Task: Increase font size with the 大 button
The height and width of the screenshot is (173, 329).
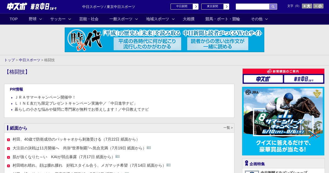Action: point(307,6)
